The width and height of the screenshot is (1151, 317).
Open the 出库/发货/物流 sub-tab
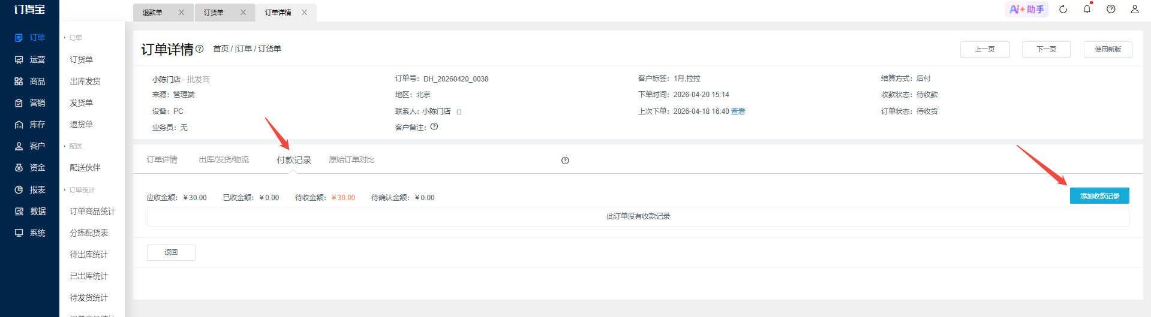tap(224, 160)
